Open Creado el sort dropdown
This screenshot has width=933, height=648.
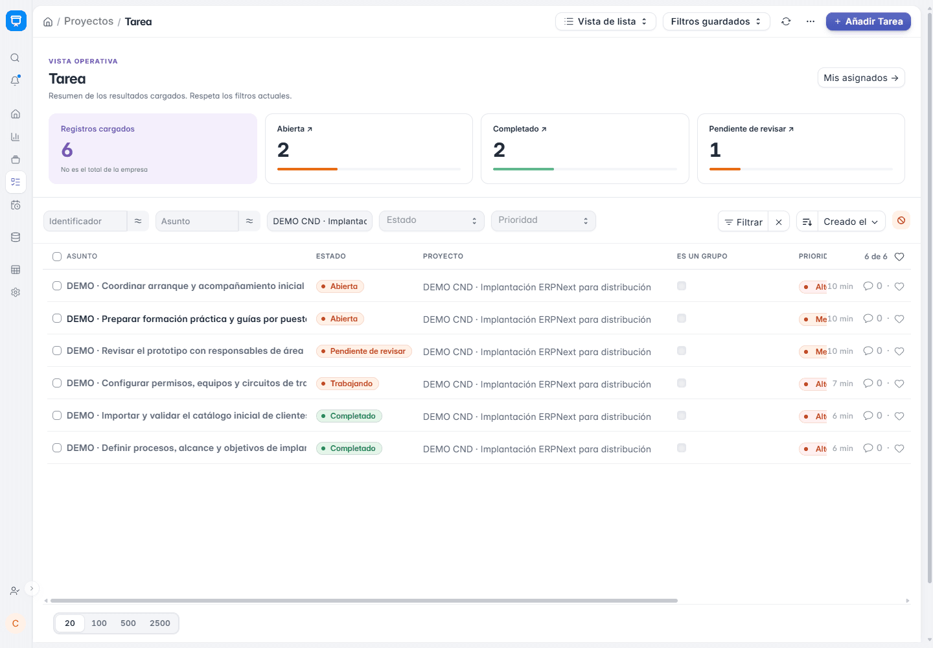pyautogui.click(x=851, y=222)
